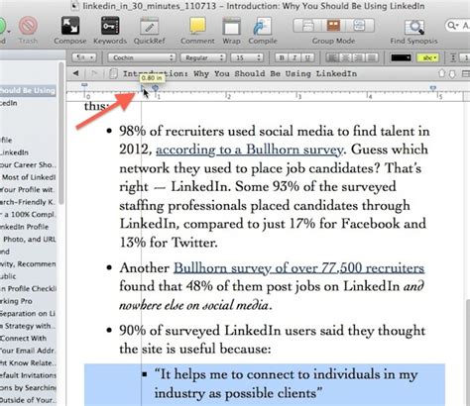Align text right
Screen dimensions: 470x406
pyautogui.click(x=358, y=57)
